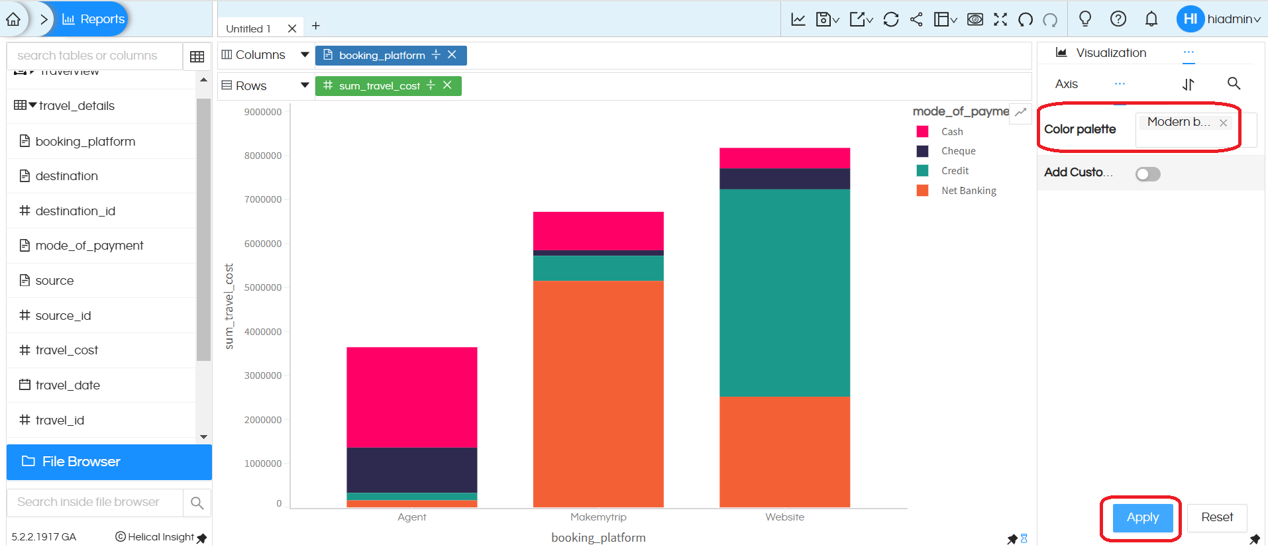Open booking_platform pill options icon
Image resolution: width=1268 pixels, height=547 pixels.
[x=436, y=55]
